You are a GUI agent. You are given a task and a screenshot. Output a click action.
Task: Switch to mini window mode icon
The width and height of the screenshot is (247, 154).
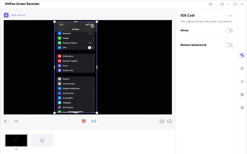pyautogui.click(x=222, y=4)
